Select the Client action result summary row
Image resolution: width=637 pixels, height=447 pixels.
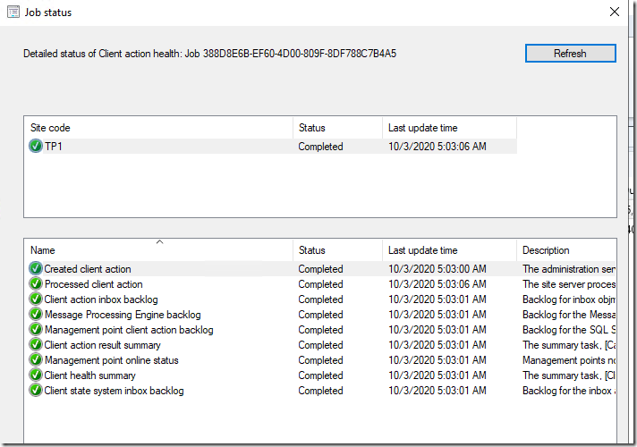click(x=103, y=345)
